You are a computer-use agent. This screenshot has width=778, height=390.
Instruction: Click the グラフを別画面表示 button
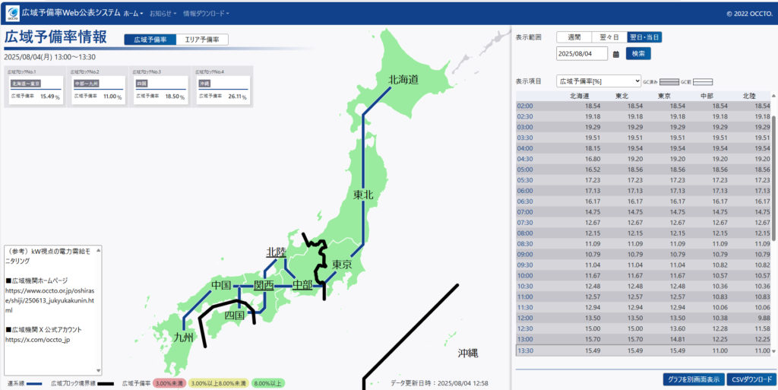point(694,379)
